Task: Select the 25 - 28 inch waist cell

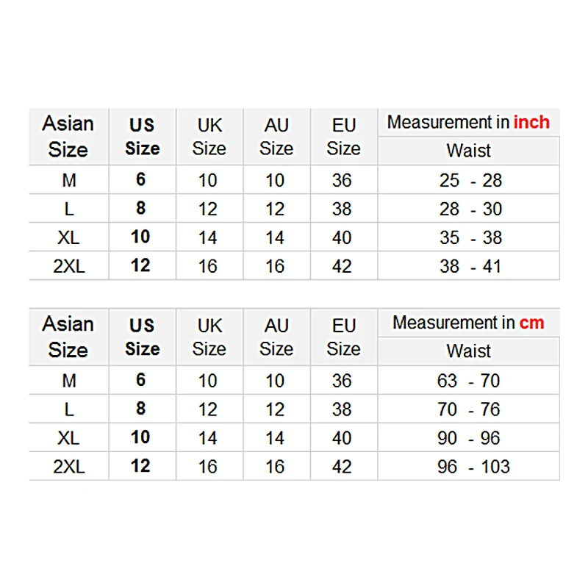Action: point(470,180)
